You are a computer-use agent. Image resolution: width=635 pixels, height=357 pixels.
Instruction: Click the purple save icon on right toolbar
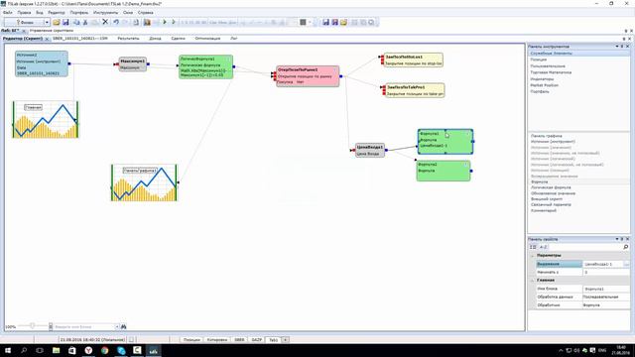coord(335,22)
